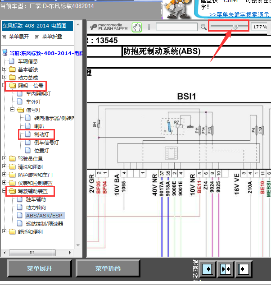Click the 动力总成 folder icon
The width and height of the screenshot is (271, 286).
coord(12,77)
